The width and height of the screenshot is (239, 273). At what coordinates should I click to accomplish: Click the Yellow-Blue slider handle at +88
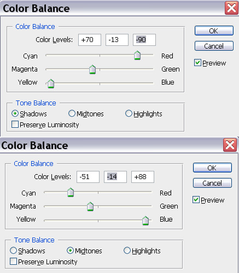tap(145, 221)
